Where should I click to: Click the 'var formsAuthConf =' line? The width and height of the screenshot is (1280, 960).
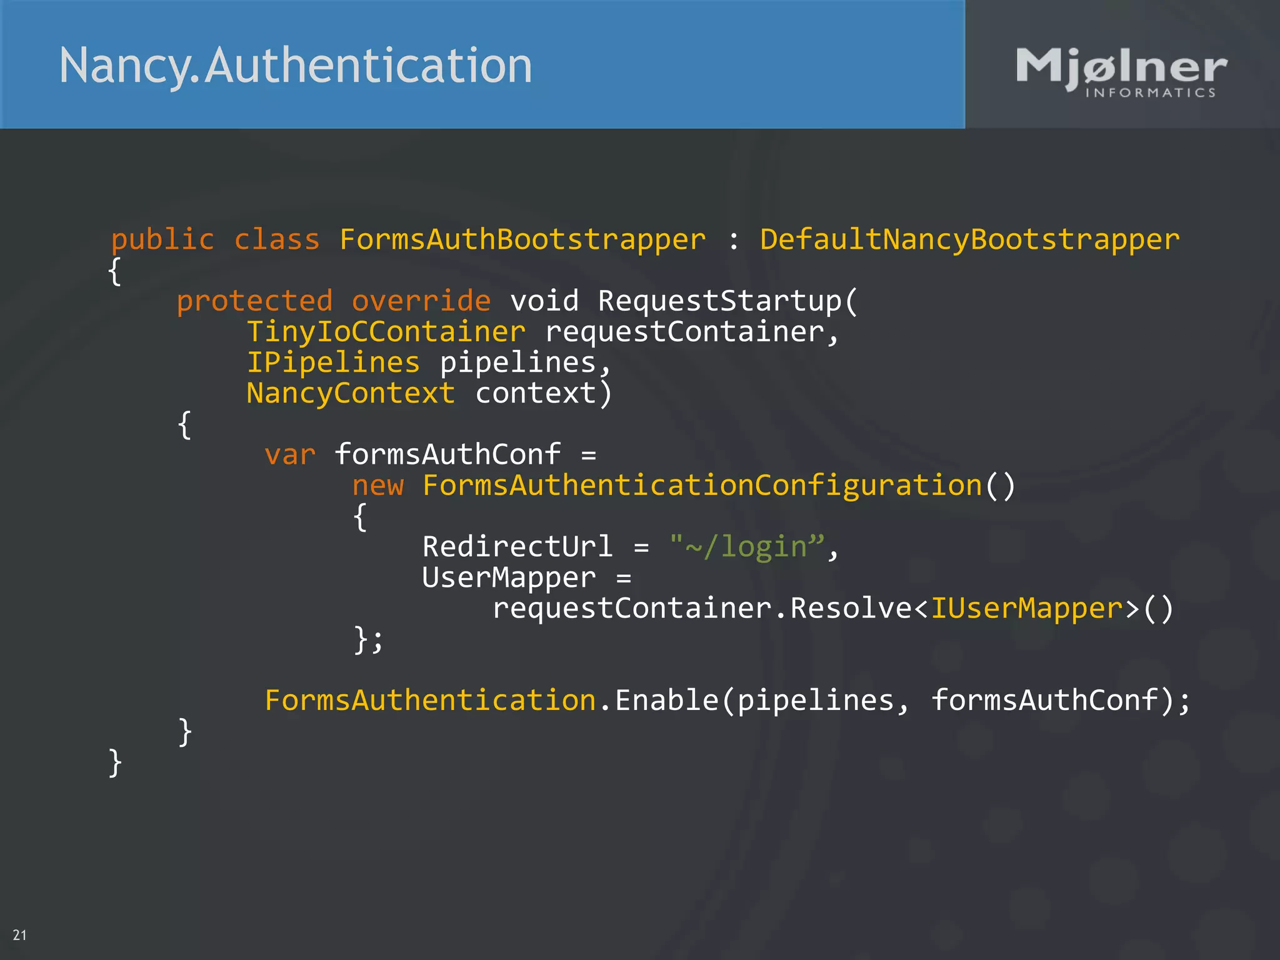(x=431, y=454)
